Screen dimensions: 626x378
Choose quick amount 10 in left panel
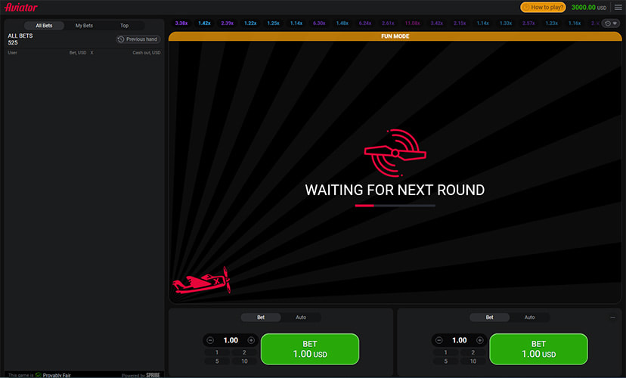(x=243, y=361)
